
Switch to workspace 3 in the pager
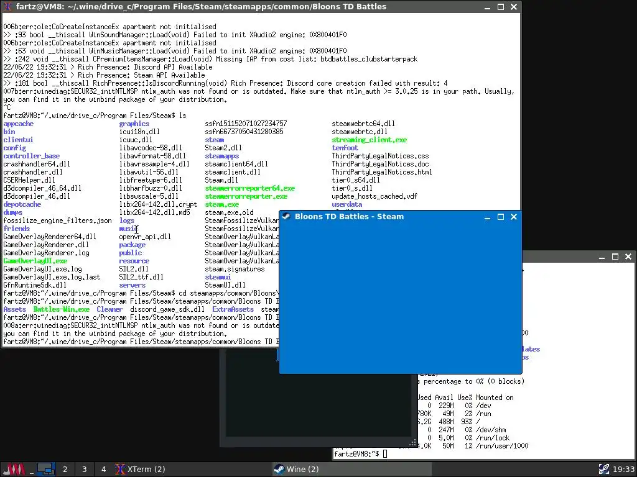coord(84,470)
